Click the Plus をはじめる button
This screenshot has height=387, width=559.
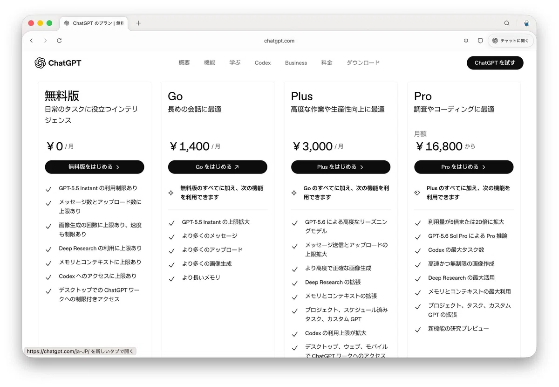pos(341,167)
